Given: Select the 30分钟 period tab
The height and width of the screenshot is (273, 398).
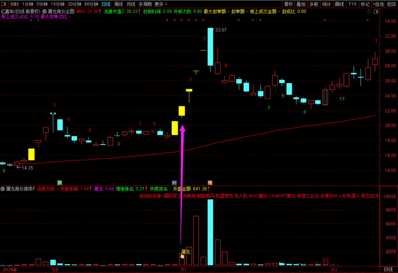Looking at the screenshot, I should (74, 4).
